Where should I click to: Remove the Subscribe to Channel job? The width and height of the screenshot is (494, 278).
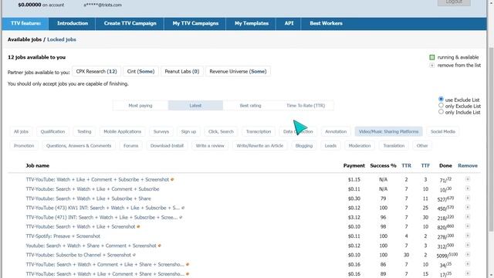(x=468, y=254)
